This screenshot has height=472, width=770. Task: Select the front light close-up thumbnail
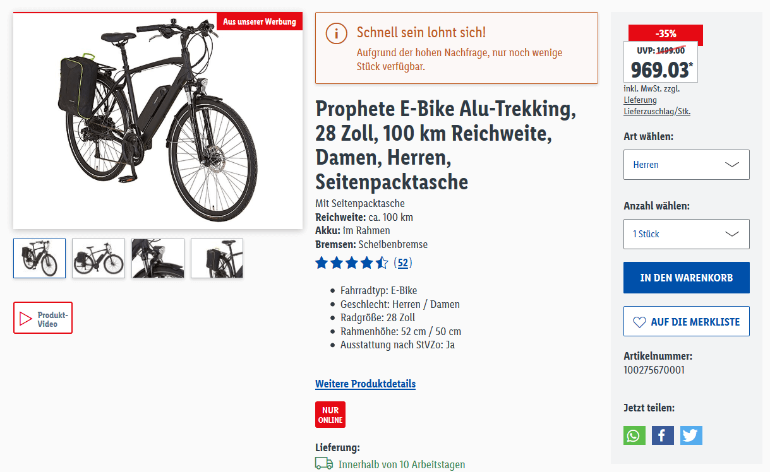(158, 258)
